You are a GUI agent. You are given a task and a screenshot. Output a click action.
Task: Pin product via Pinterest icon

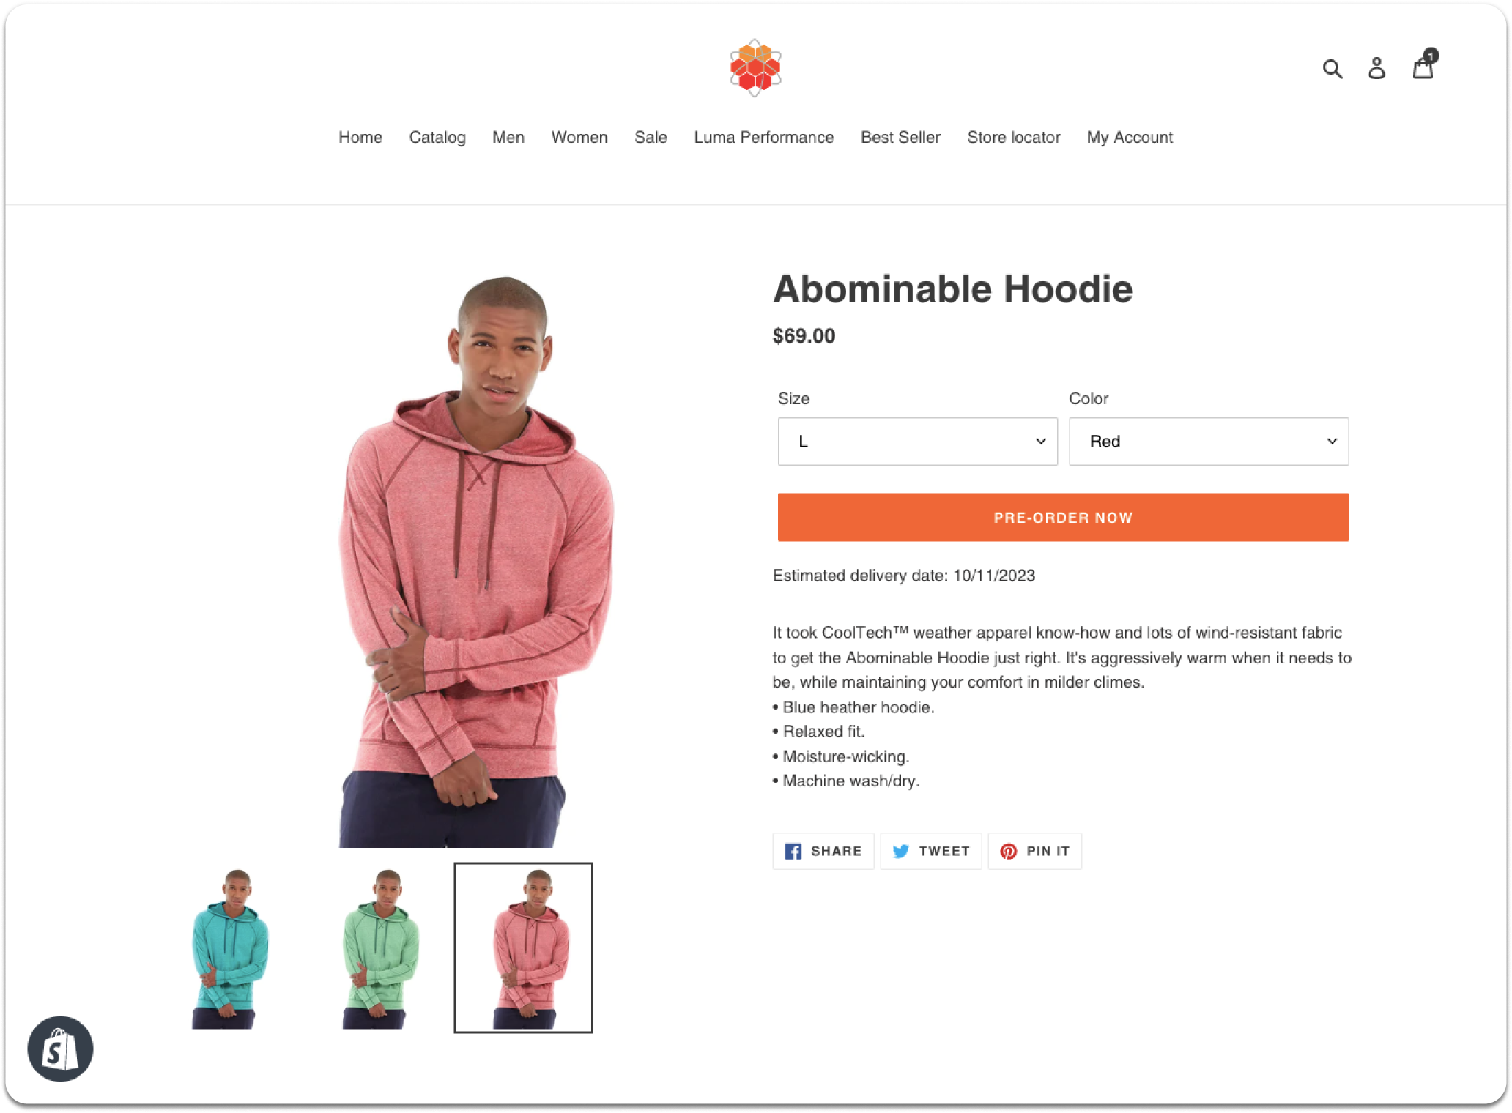pos(1009,851)
